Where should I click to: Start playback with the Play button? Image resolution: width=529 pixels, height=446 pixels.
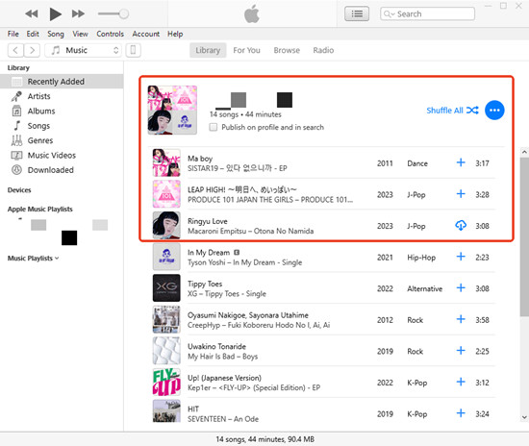[x=56, y=13]
